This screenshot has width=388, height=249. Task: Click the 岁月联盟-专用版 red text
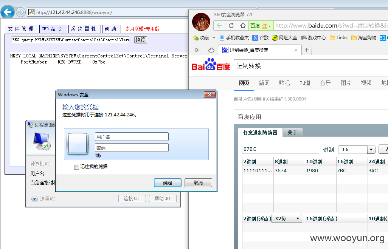[x=142, y=29]
